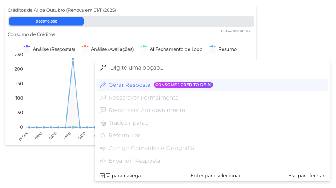
Task: Choose Reescrever Amigavelmente from the list
Action: click(x=147, y=110)
